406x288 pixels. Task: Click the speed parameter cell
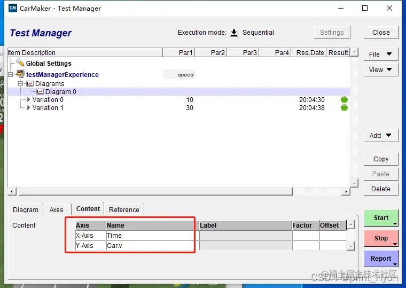click(179, 75)
